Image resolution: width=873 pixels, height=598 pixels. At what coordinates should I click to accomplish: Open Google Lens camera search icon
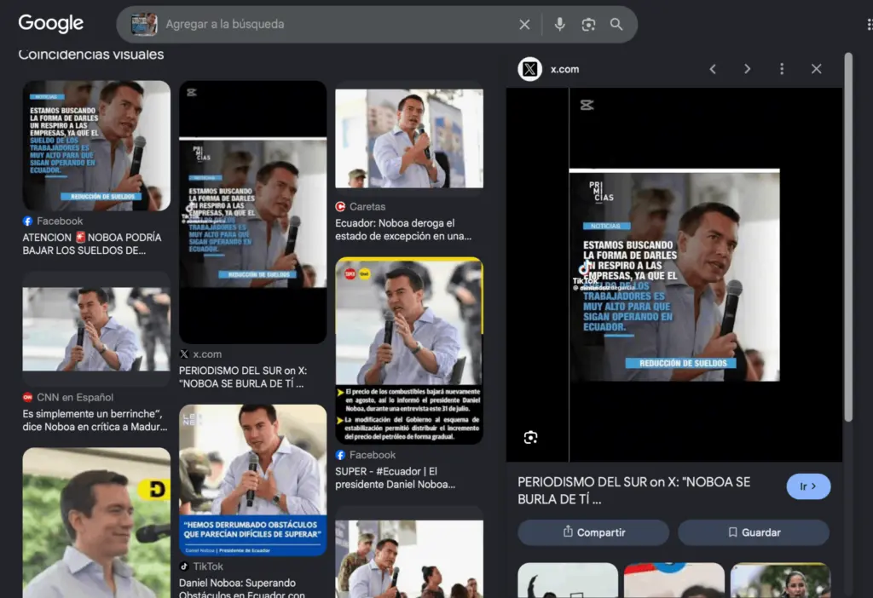588,25
